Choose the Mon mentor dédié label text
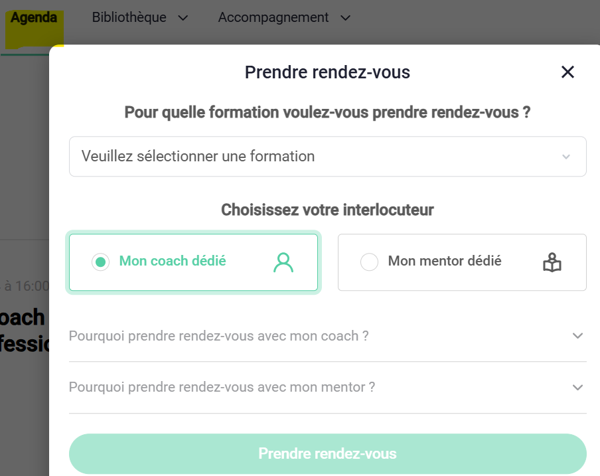Image resolution: width=600 pixels, height=476 pixels. pyautogui.click(x=445, y=262)
